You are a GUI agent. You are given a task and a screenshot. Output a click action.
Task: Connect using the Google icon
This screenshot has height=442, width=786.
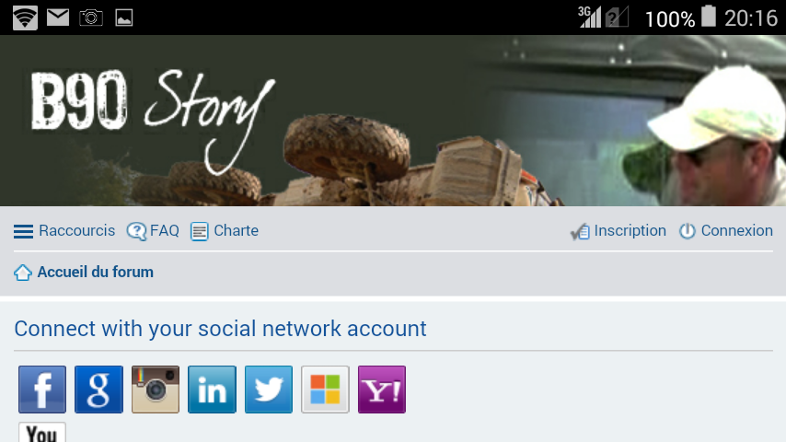coord(98,390)
